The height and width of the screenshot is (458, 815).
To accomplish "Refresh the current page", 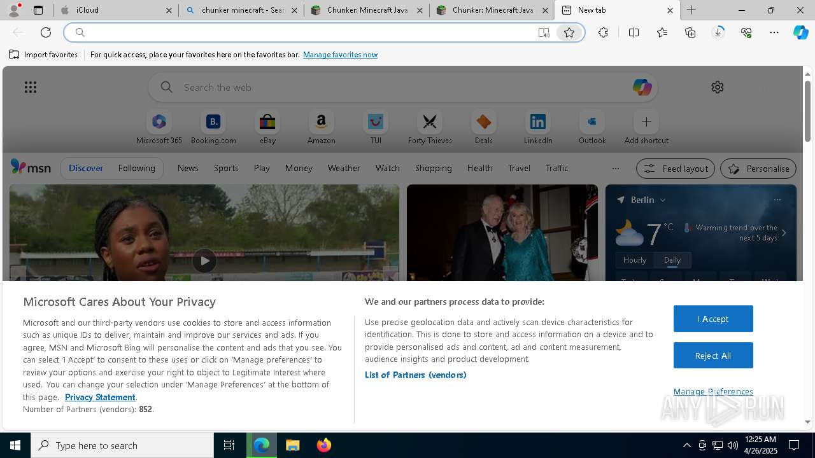I will 46,32.
